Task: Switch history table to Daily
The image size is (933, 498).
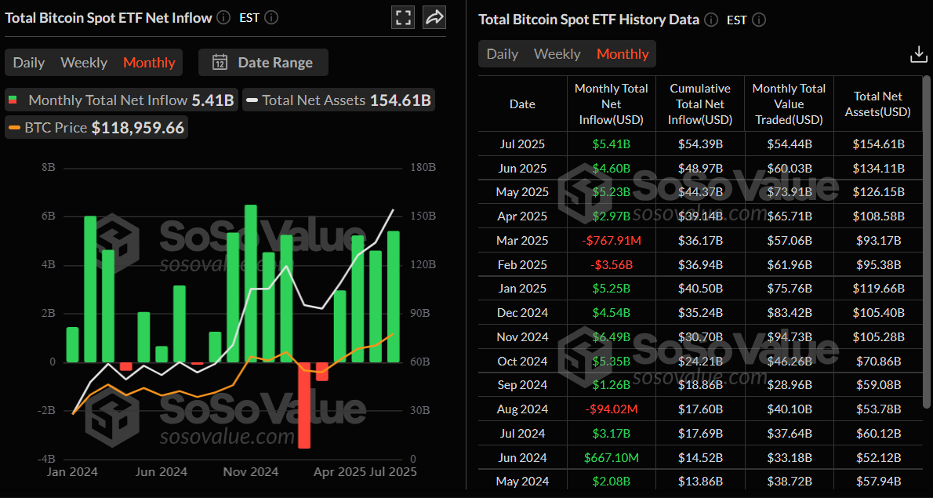Action: coord(503,54)
